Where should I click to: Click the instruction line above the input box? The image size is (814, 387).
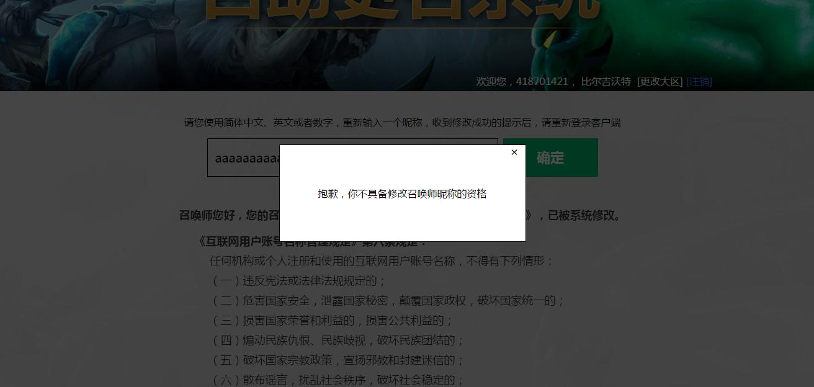coord(403,123)
